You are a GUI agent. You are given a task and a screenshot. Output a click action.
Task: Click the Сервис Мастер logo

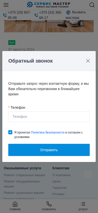(48, 5)
